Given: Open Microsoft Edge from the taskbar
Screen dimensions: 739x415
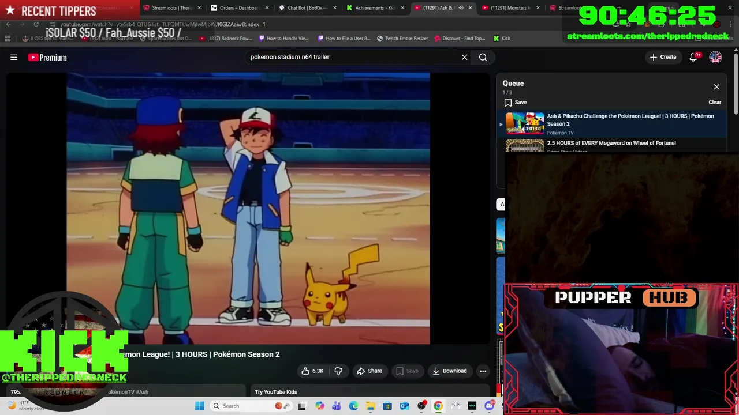Looking at the screenshot, I should (x=353, y=406).
